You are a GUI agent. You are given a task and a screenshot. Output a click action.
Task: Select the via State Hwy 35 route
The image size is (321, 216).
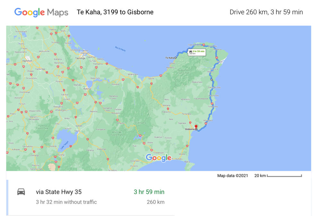tap(91, 197)
